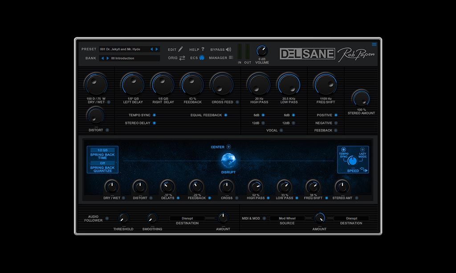Enable the main Distort LED
Image resolution: width=456 pixels, height=273 pixels.
coord(107,130)
